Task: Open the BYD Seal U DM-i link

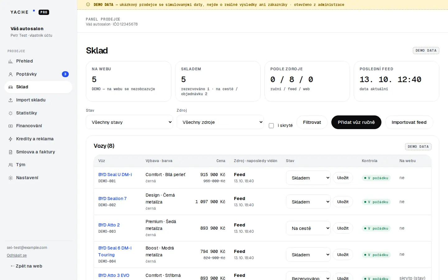Action: pos(115,175)
